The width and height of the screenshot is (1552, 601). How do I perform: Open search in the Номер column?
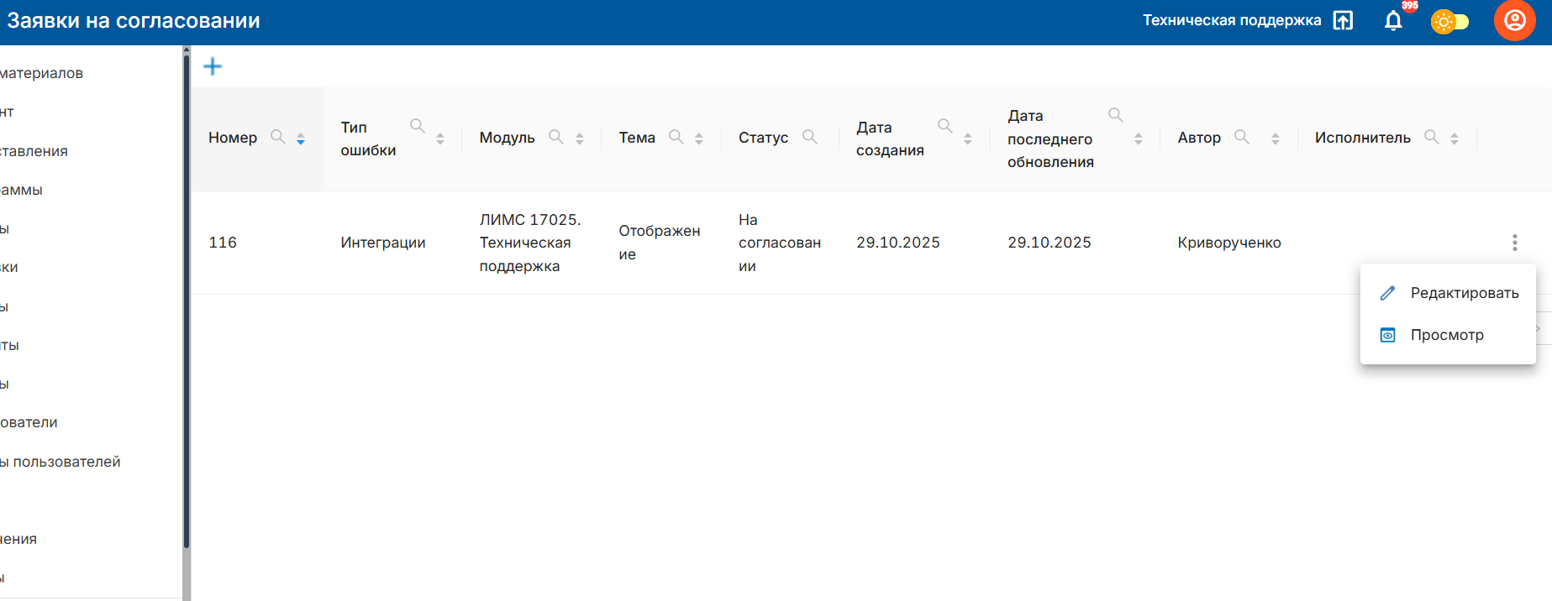277,137
